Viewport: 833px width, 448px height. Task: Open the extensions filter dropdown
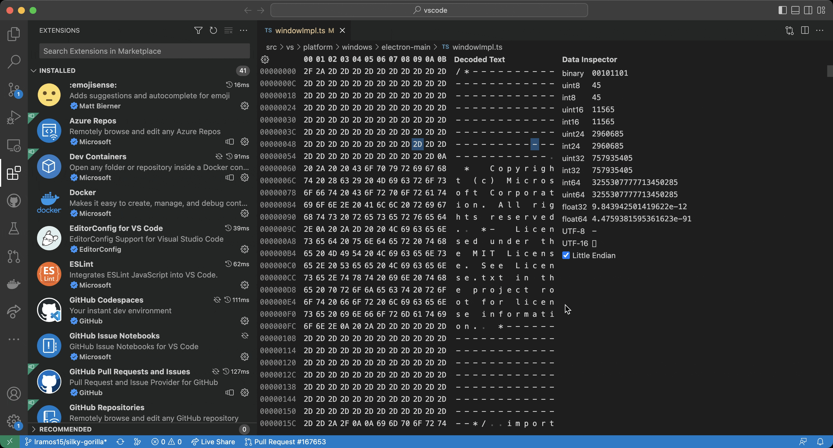click(x=198, y=30)
